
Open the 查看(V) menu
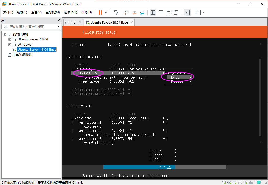36,12
